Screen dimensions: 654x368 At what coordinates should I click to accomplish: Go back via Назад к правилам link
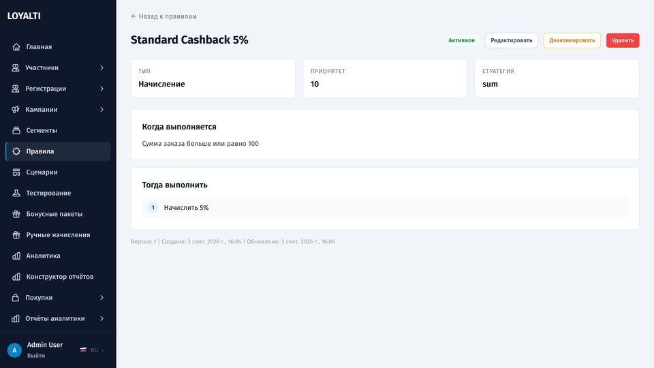tap(164, 16)
